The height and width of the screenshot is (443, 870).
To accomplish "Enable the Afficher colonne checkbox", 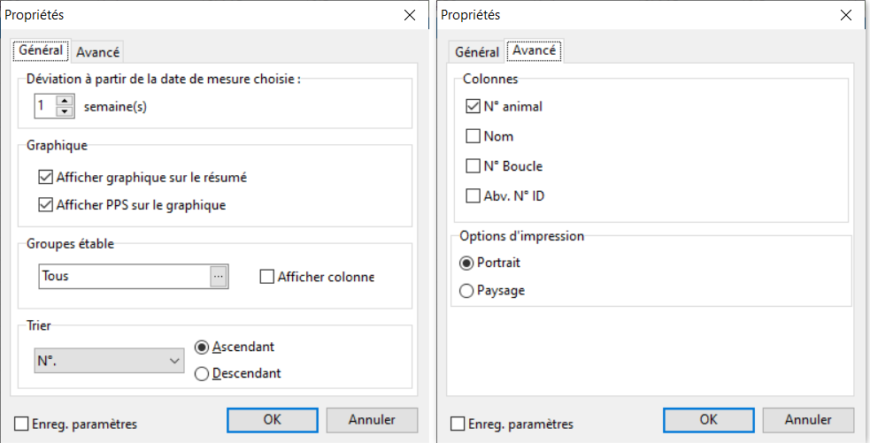I will 267,277.
